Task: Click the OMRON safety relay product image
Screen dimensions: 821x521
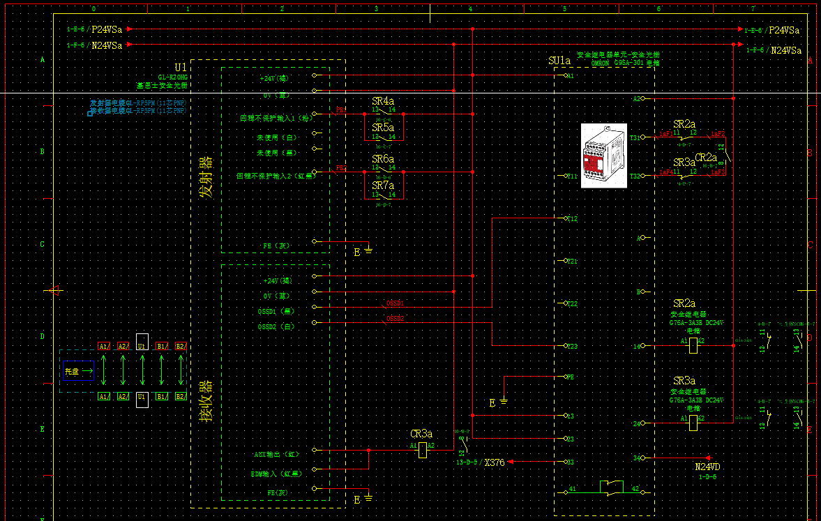Action: tap(605, 156)
